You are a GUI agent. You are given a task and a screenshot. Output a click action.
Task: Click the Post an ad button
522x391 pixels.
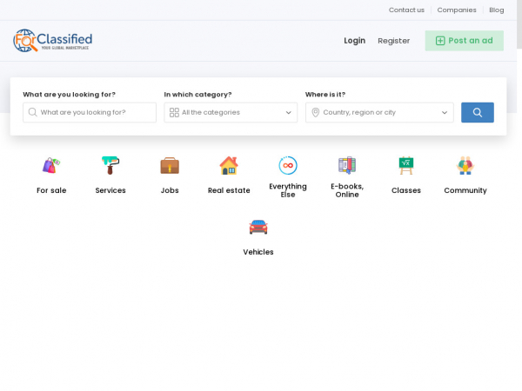click(464, 41)
